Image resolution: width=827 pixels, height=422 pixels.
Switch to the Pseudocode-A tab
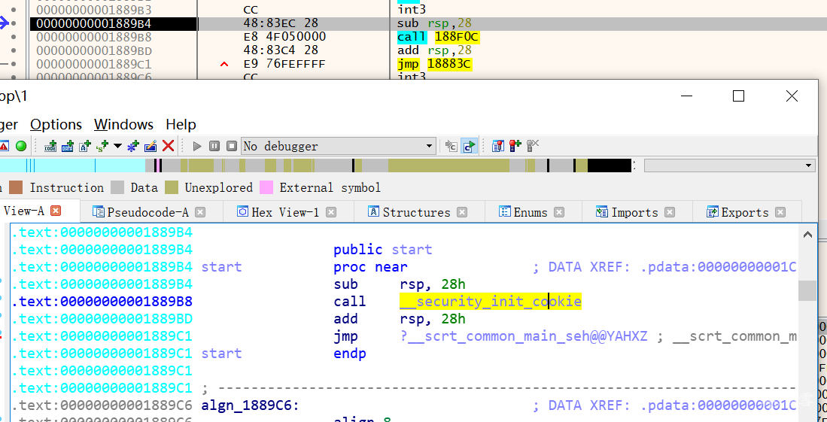[147, 212]
